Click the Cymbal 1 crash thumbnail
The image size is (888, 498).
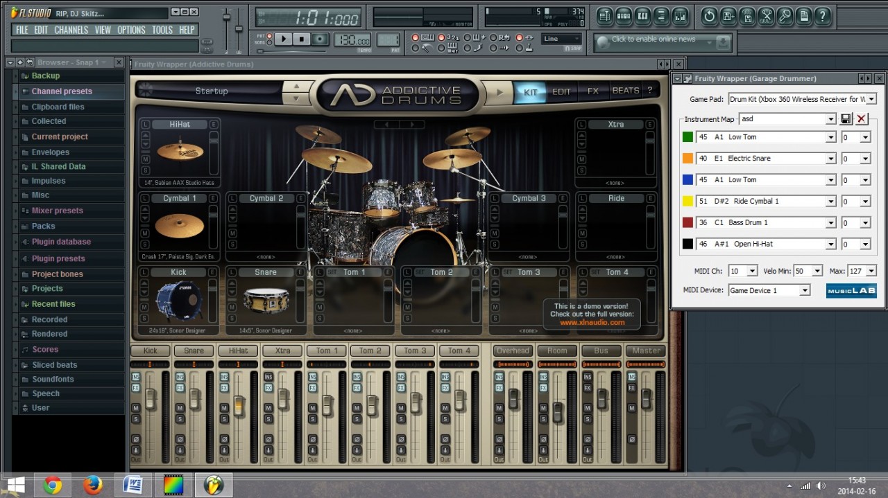180,226
